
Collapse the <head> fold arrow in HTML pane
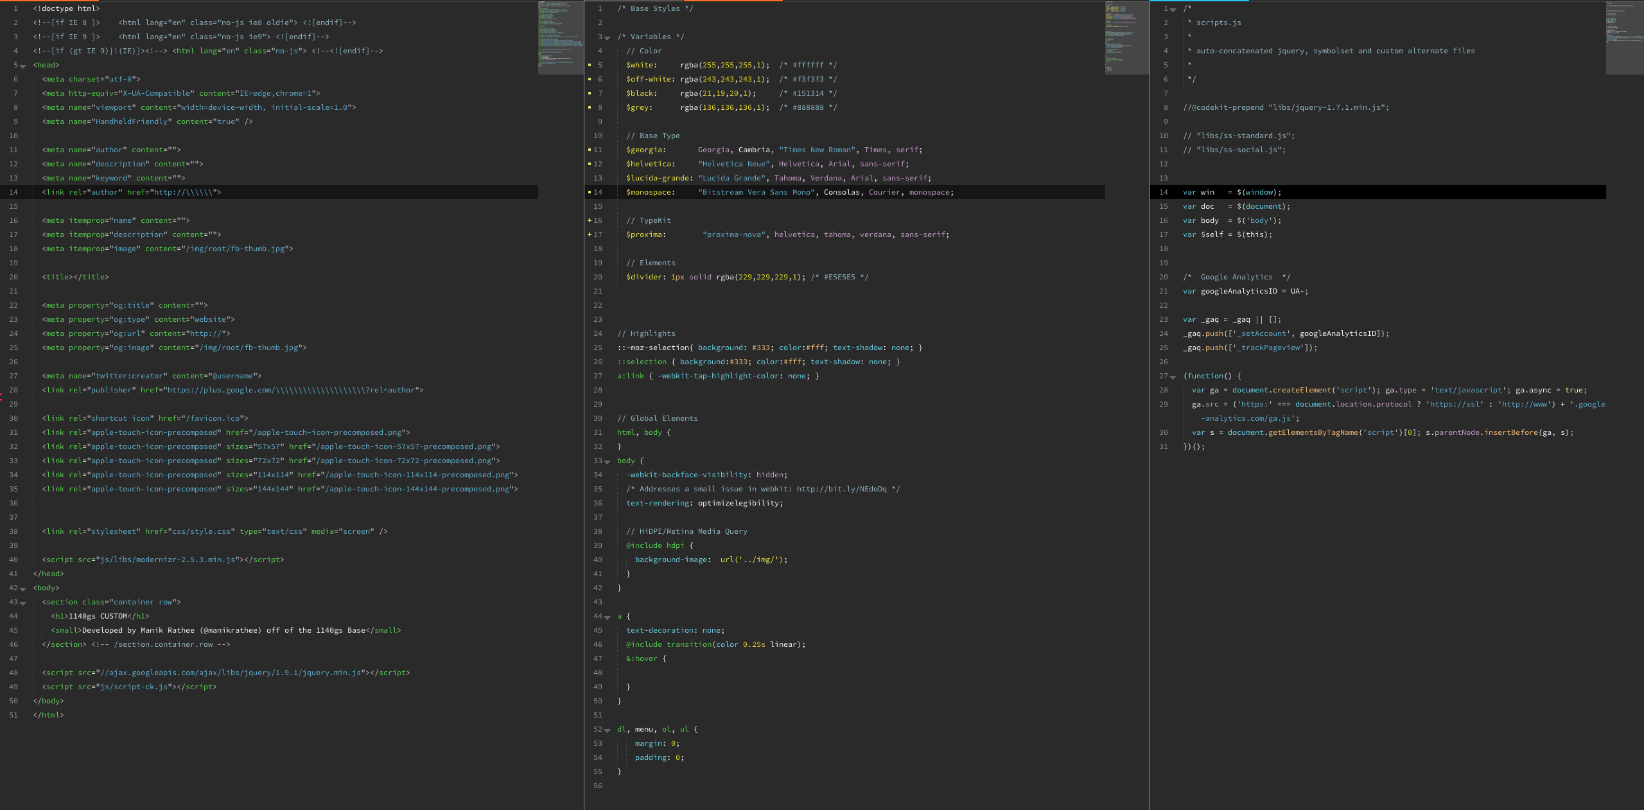(x=23, y=66)
